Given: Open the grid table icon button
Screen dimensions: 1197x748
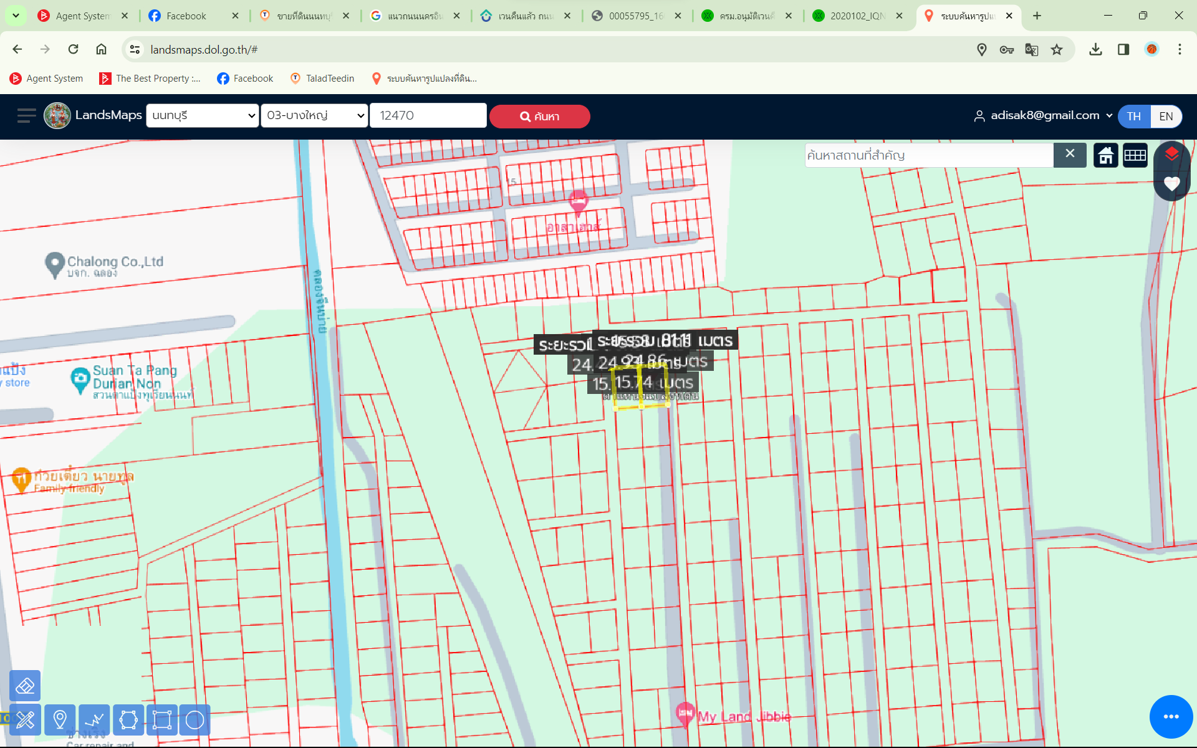Looking at the screenshot, I should point(1135,155).
